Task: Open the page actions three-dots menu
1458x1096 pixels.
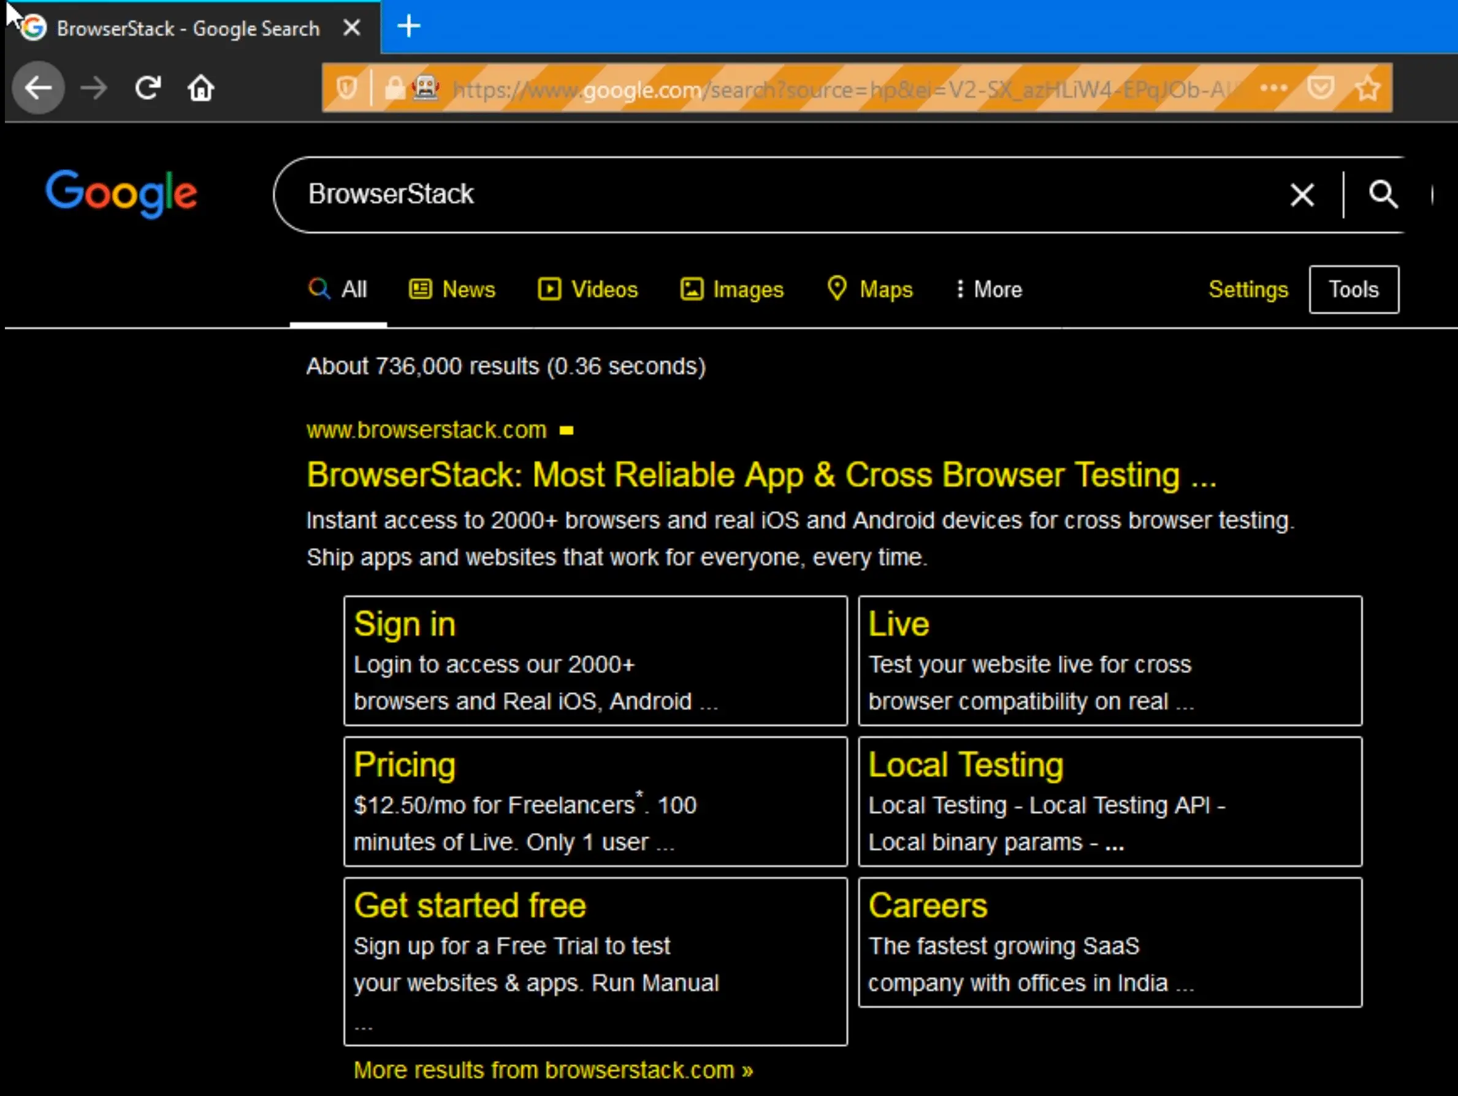Action: 1273,88
